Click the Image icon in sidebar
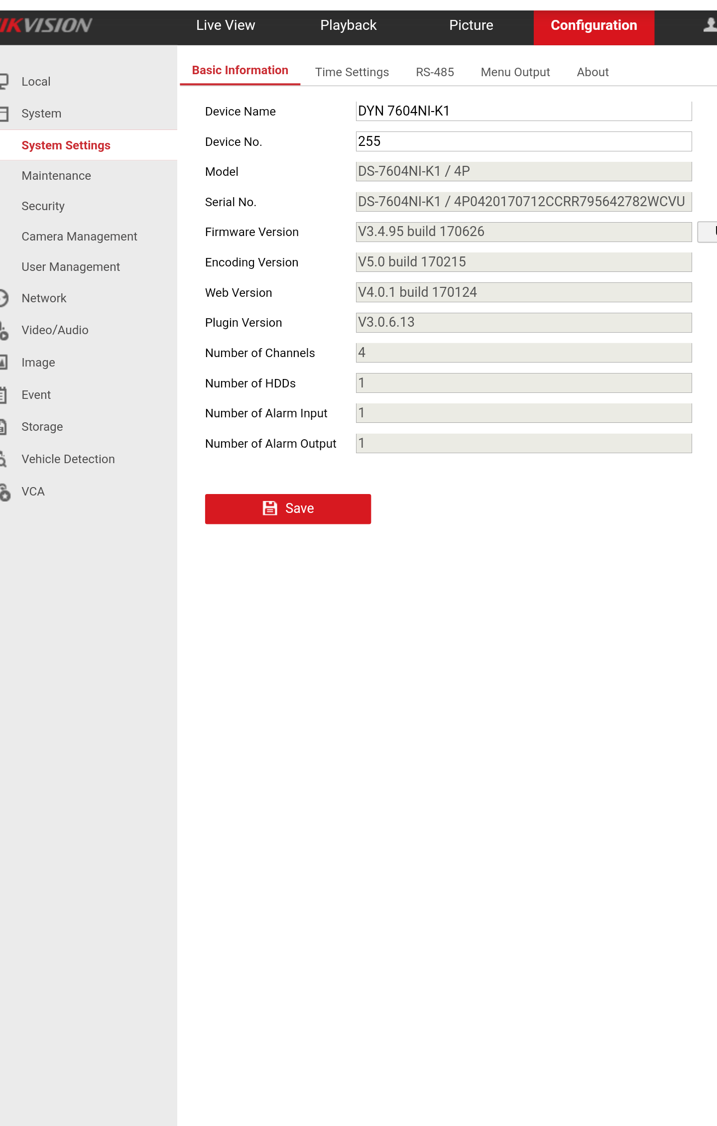The height and width of the screenshot is (1126, 717). [x=4, y=363]
